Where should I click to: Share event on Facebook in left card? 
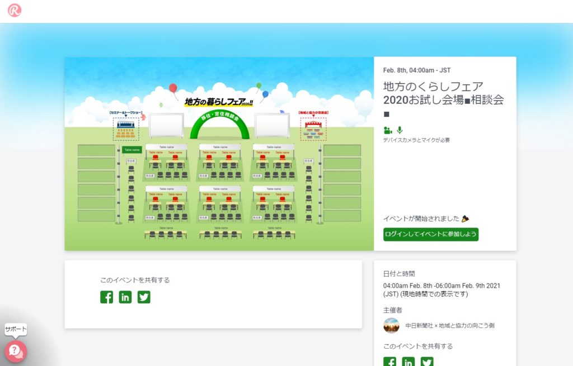pos(107,297)
